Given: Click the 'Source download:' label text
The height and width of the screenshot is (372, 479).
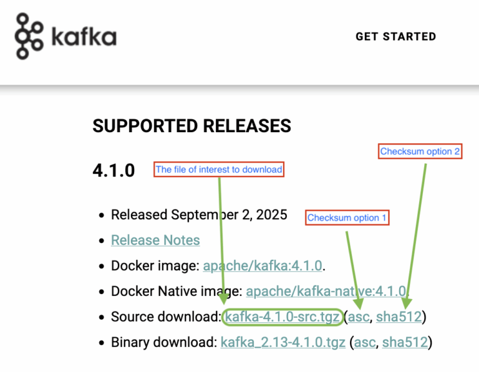Looking at the screenshot, I should tap(165, 317).
